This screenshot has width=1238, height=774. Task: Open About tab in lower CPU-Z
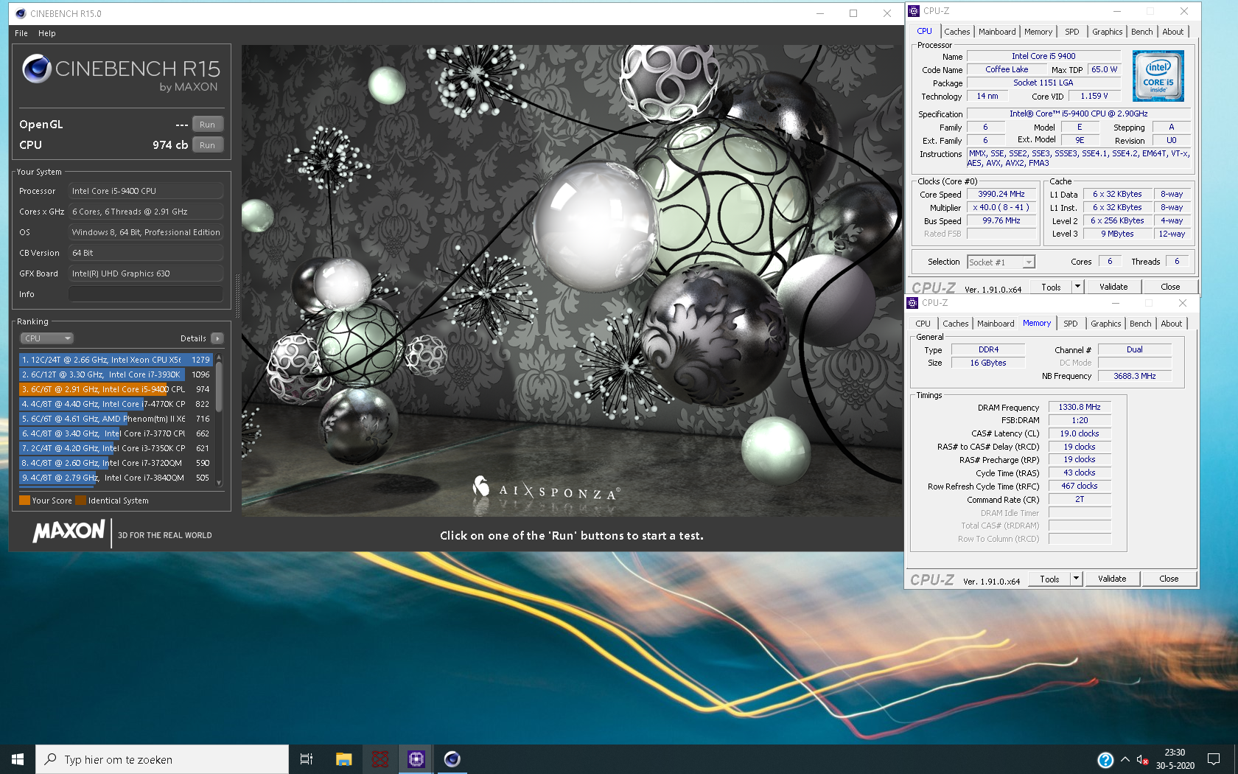point(1171,324)
